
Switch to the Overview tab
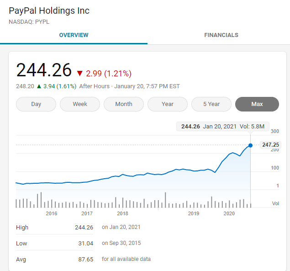tap(74, 35)
